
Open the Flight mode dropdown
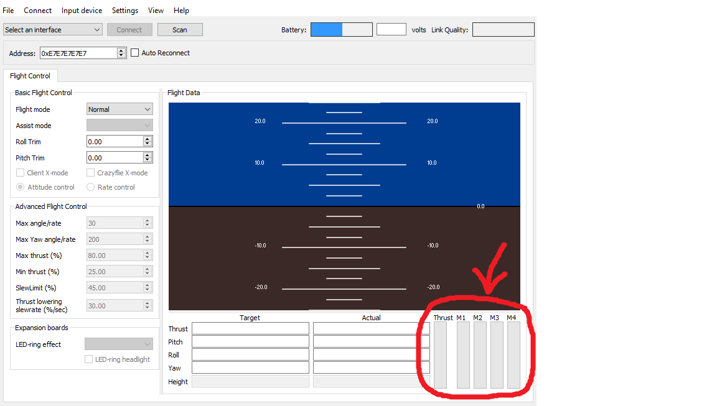[x=119, y=109]
